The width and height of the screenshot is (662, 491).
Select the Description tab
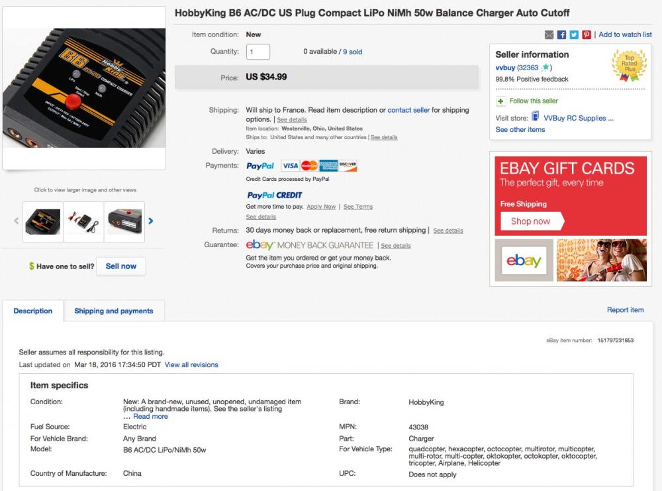pyautogui.click(x=33, y=311)
